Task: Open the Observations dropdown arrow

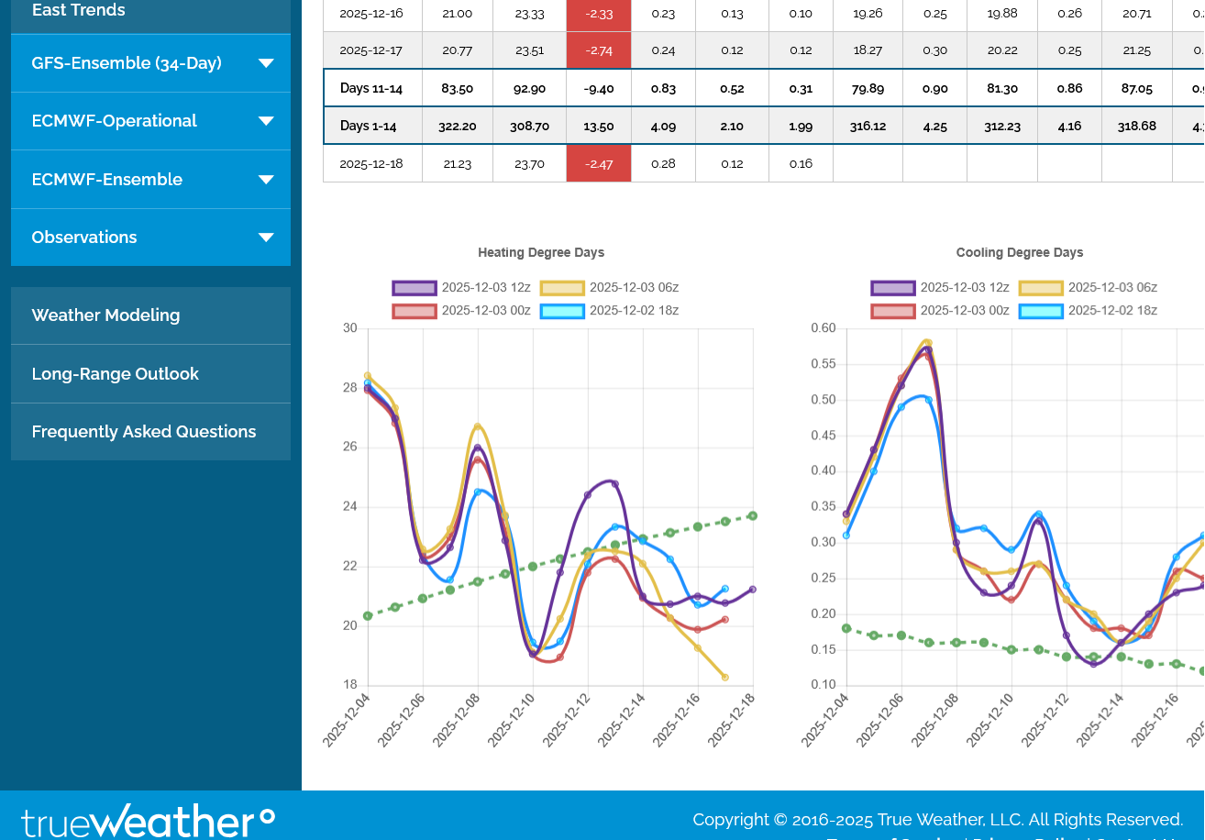Action: click(x=266, y=238)
